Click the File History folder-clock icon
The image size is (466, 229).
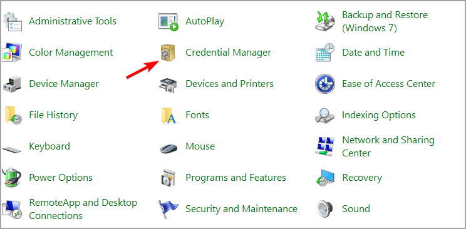coord(13,115)
